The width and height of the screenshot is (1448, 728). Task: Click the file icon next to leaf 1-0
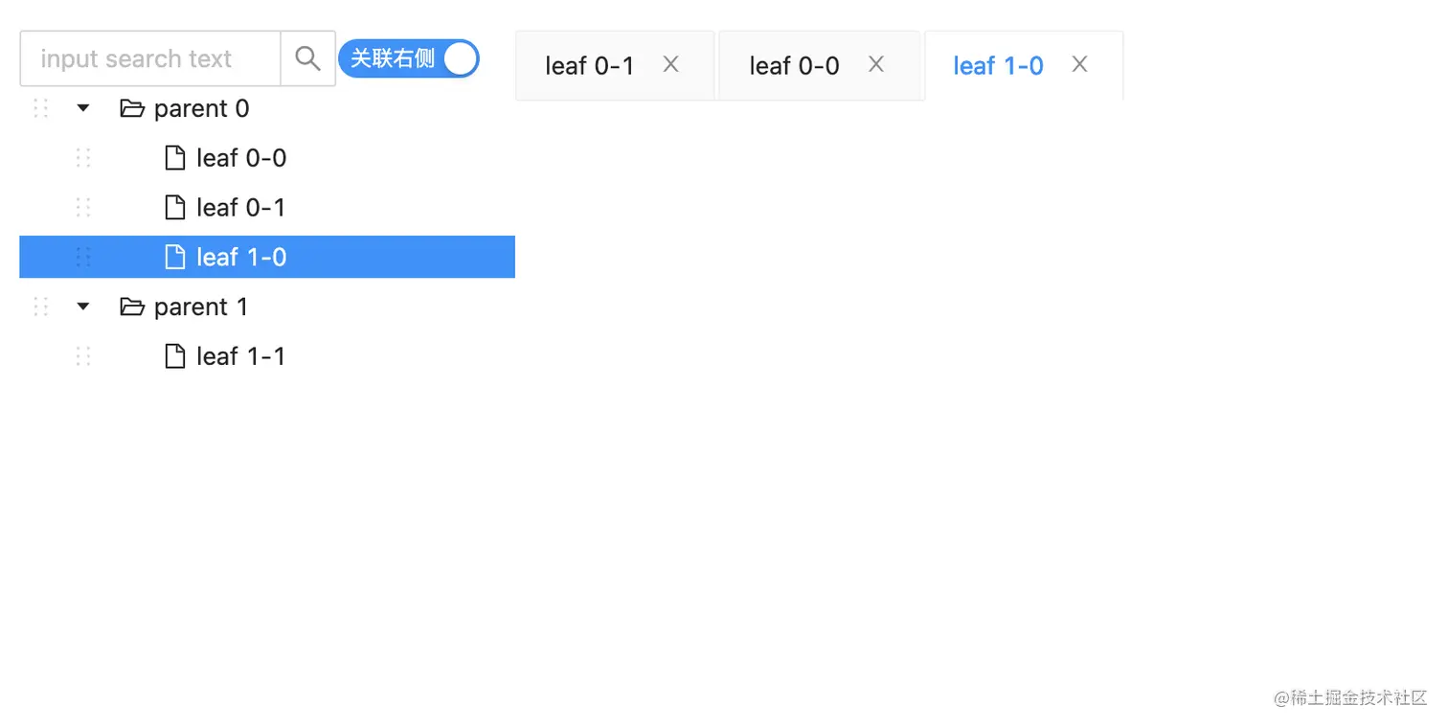[x=174, y=257]
